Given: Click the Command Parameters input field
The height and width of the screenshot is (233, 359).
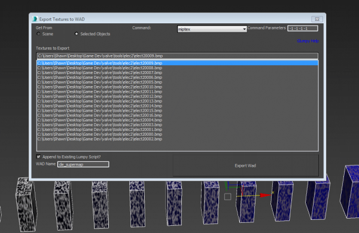Looking at the screenshot, I should (x=303, y=28).
